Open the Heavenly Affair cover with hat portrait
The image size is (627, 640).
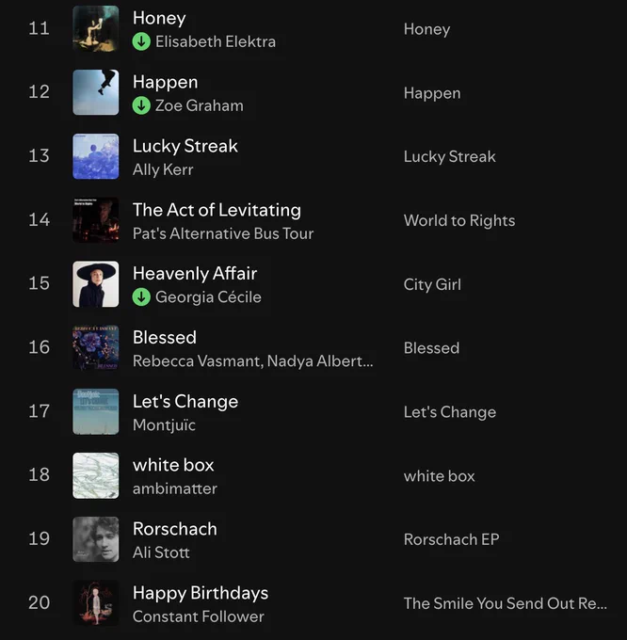96,284
